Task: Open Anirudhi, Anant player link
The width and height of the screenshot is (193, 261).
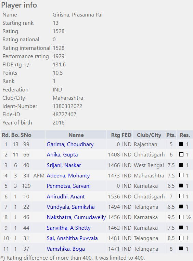Action: pos(66,197)
